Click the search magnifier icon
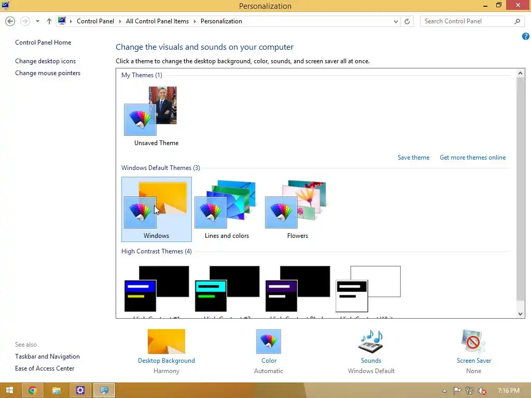 pyautogui.click(x=517, y=21)
